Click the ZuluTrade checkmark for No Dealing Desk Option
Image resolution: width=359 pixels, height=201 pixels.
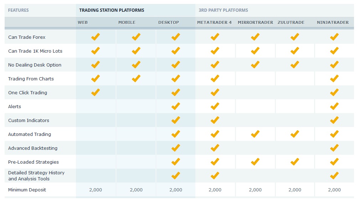[295, 65]
